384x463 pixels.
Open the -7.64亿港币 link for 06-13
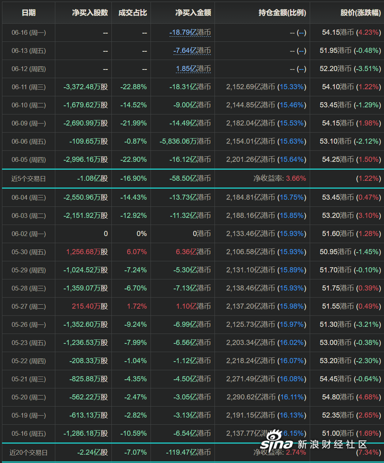coord(192,51)
